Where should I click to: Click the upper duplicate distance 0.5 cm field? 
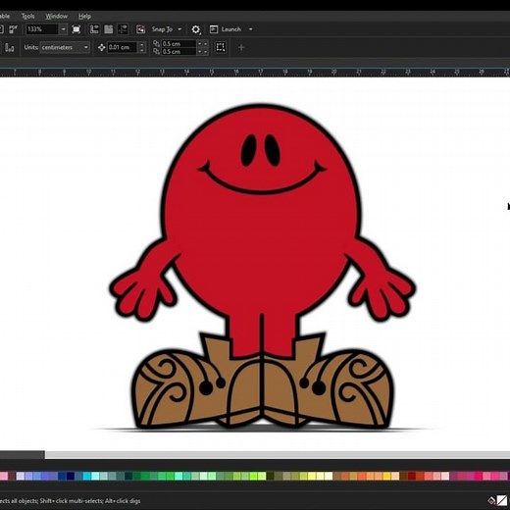[178, 44]
